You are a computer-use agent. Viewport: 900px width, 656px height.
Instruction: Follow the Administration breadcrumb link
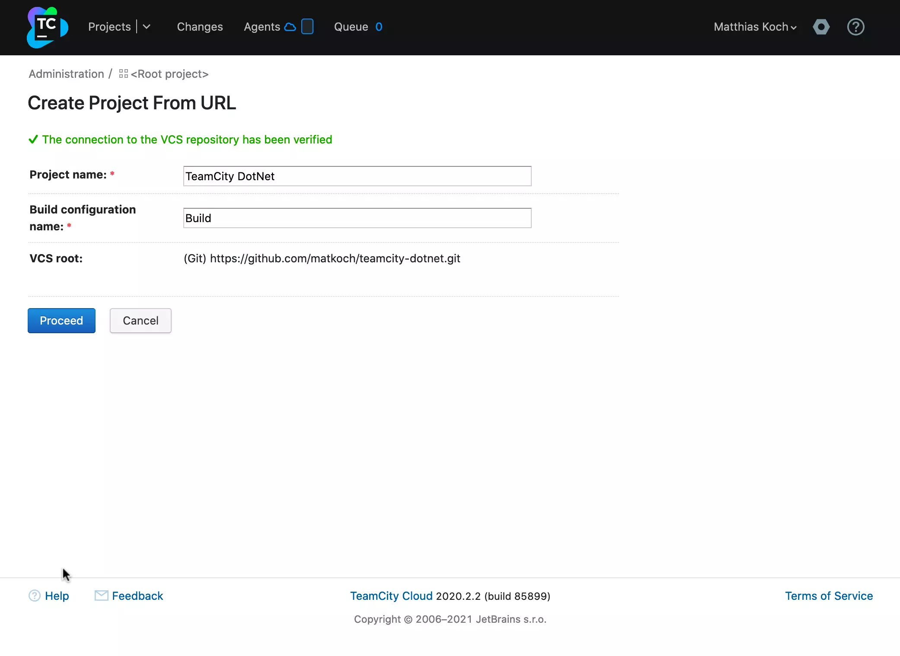coord(66,74)
